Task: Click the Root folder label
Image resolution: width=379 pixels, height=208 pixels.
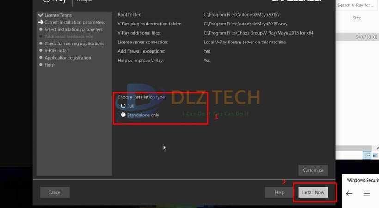Action: tap(129, 15)
